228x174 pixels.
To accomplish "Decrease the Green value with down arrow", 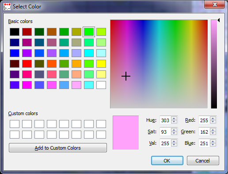I will tap(213, 133).
